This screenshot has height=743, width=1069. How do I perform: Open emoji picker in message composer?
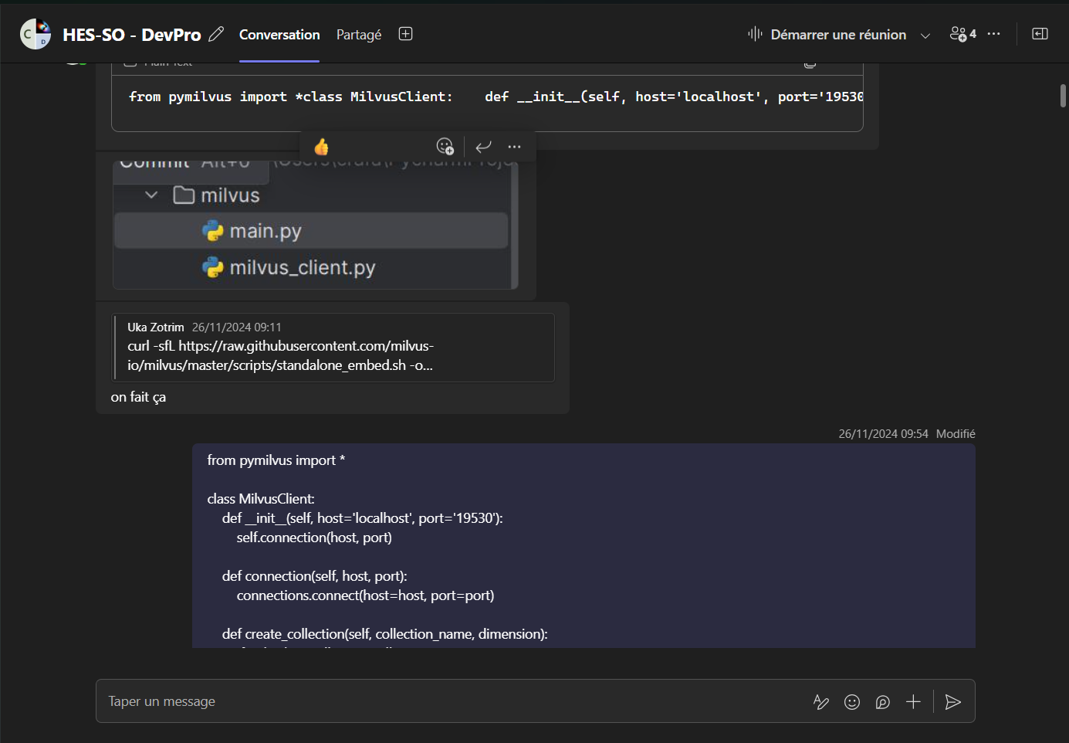coord(852,701)
